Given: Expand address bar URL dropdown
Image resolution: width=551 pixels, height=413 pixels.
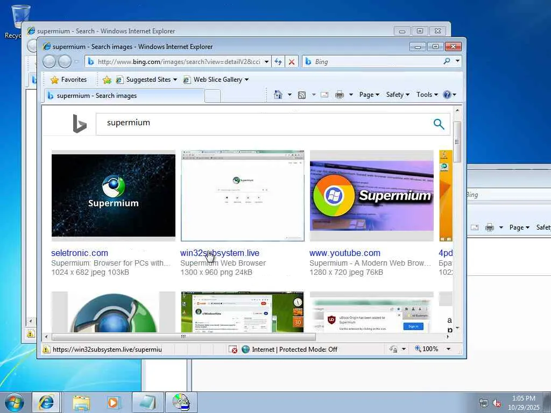Looking at the screenshot, I should point(267,62).
